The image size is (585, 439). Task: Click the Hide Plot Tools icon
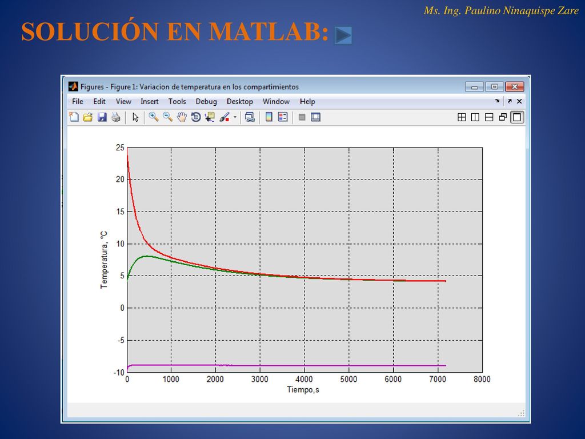pos(302,117)
